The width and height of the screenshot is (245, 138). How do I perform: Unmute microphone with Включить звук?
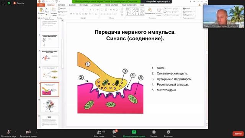click(x=8, y=134)
